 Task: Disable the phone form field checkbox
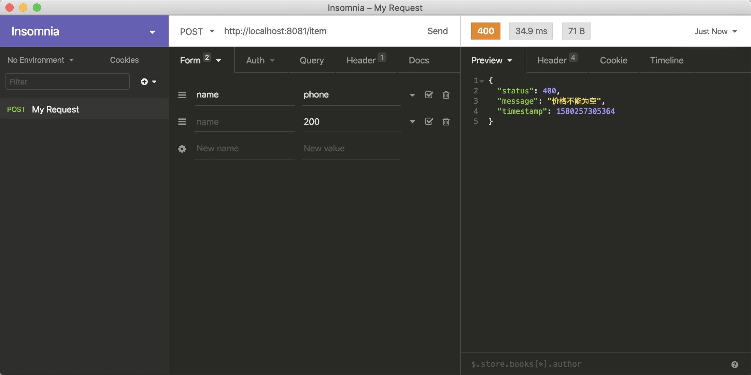click(429, 95)
